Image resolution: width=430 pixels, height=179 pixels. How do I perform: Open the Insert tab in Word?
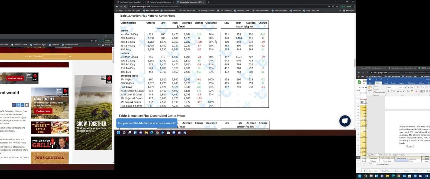tap(386, 83)
